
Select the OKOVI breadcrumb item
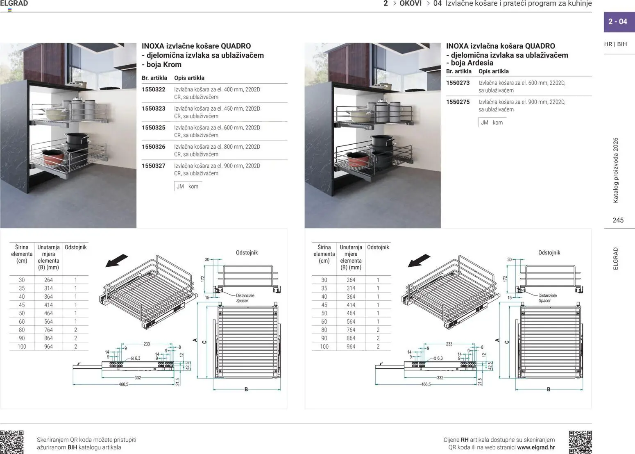click(410, 3)
